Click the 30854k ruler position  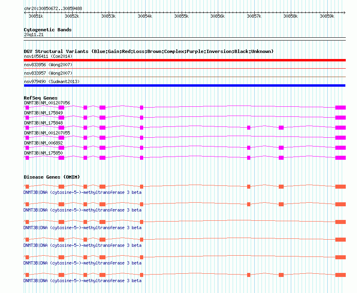[145, 16]
